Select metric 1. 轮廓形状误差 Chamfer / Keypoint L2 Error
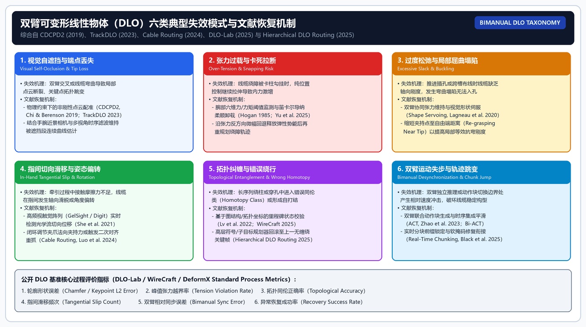 (x=80, y=291)
